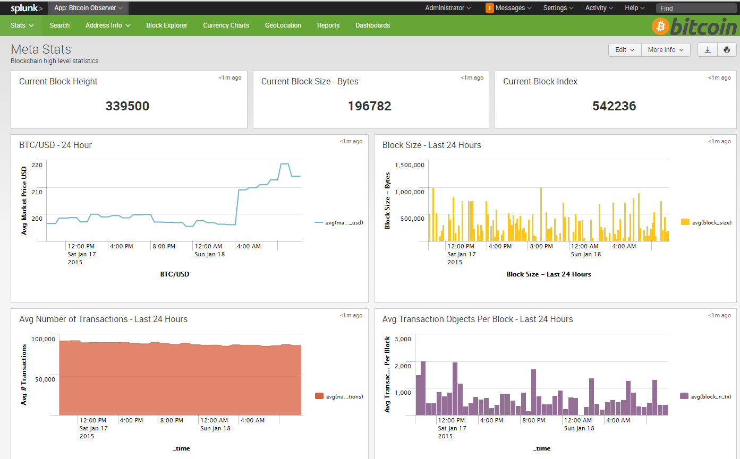This screenshot has width=740, height=459.
Task: Open the GeoLocation page
Action: [x=283, y=25]
